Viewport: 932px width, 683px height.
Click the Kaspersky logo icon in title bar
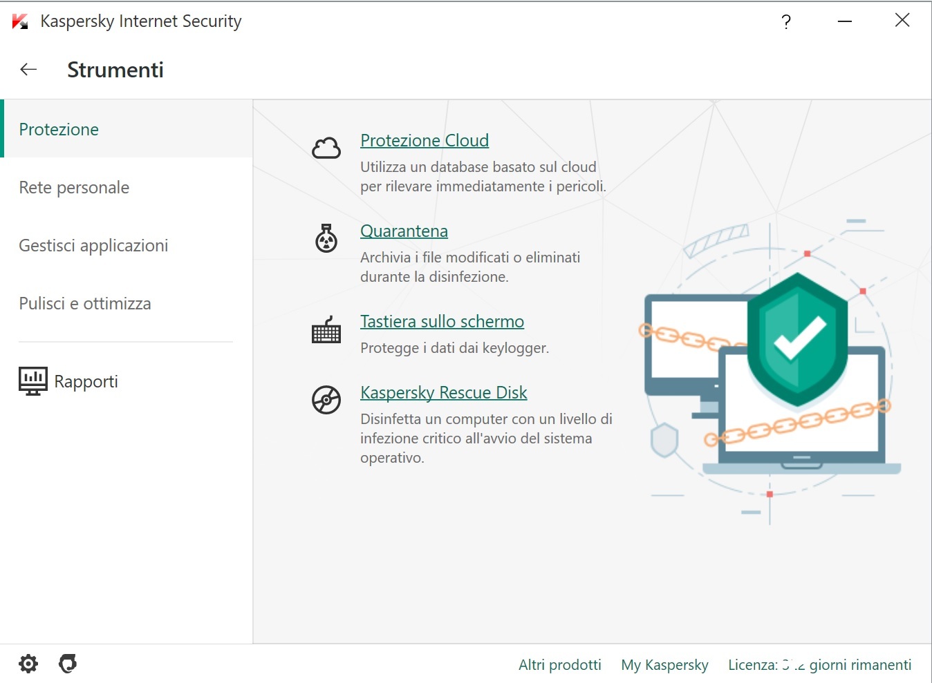click(x=20, y=21)
